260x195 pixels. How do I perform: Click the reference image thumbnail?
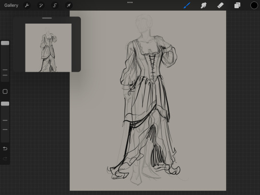(x=48, y=48)
